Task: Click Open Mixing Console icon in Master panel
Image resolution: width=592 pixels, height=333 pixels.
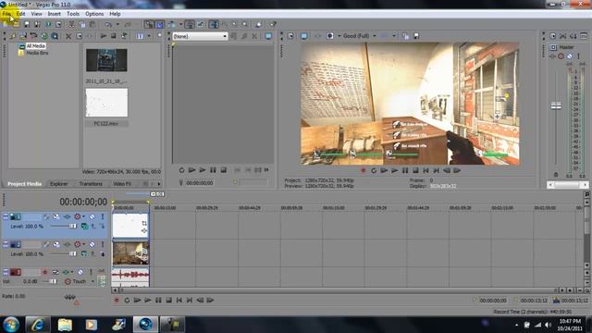Action: tap(584, 36)
